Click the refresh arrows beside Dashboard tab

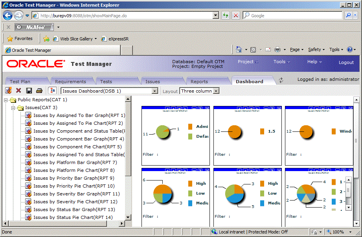click(281, 80)
